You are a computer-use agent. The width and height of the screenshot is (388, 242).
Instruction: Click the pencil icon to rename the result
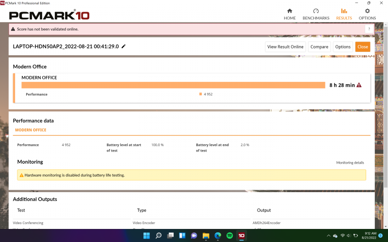(124, 46)
